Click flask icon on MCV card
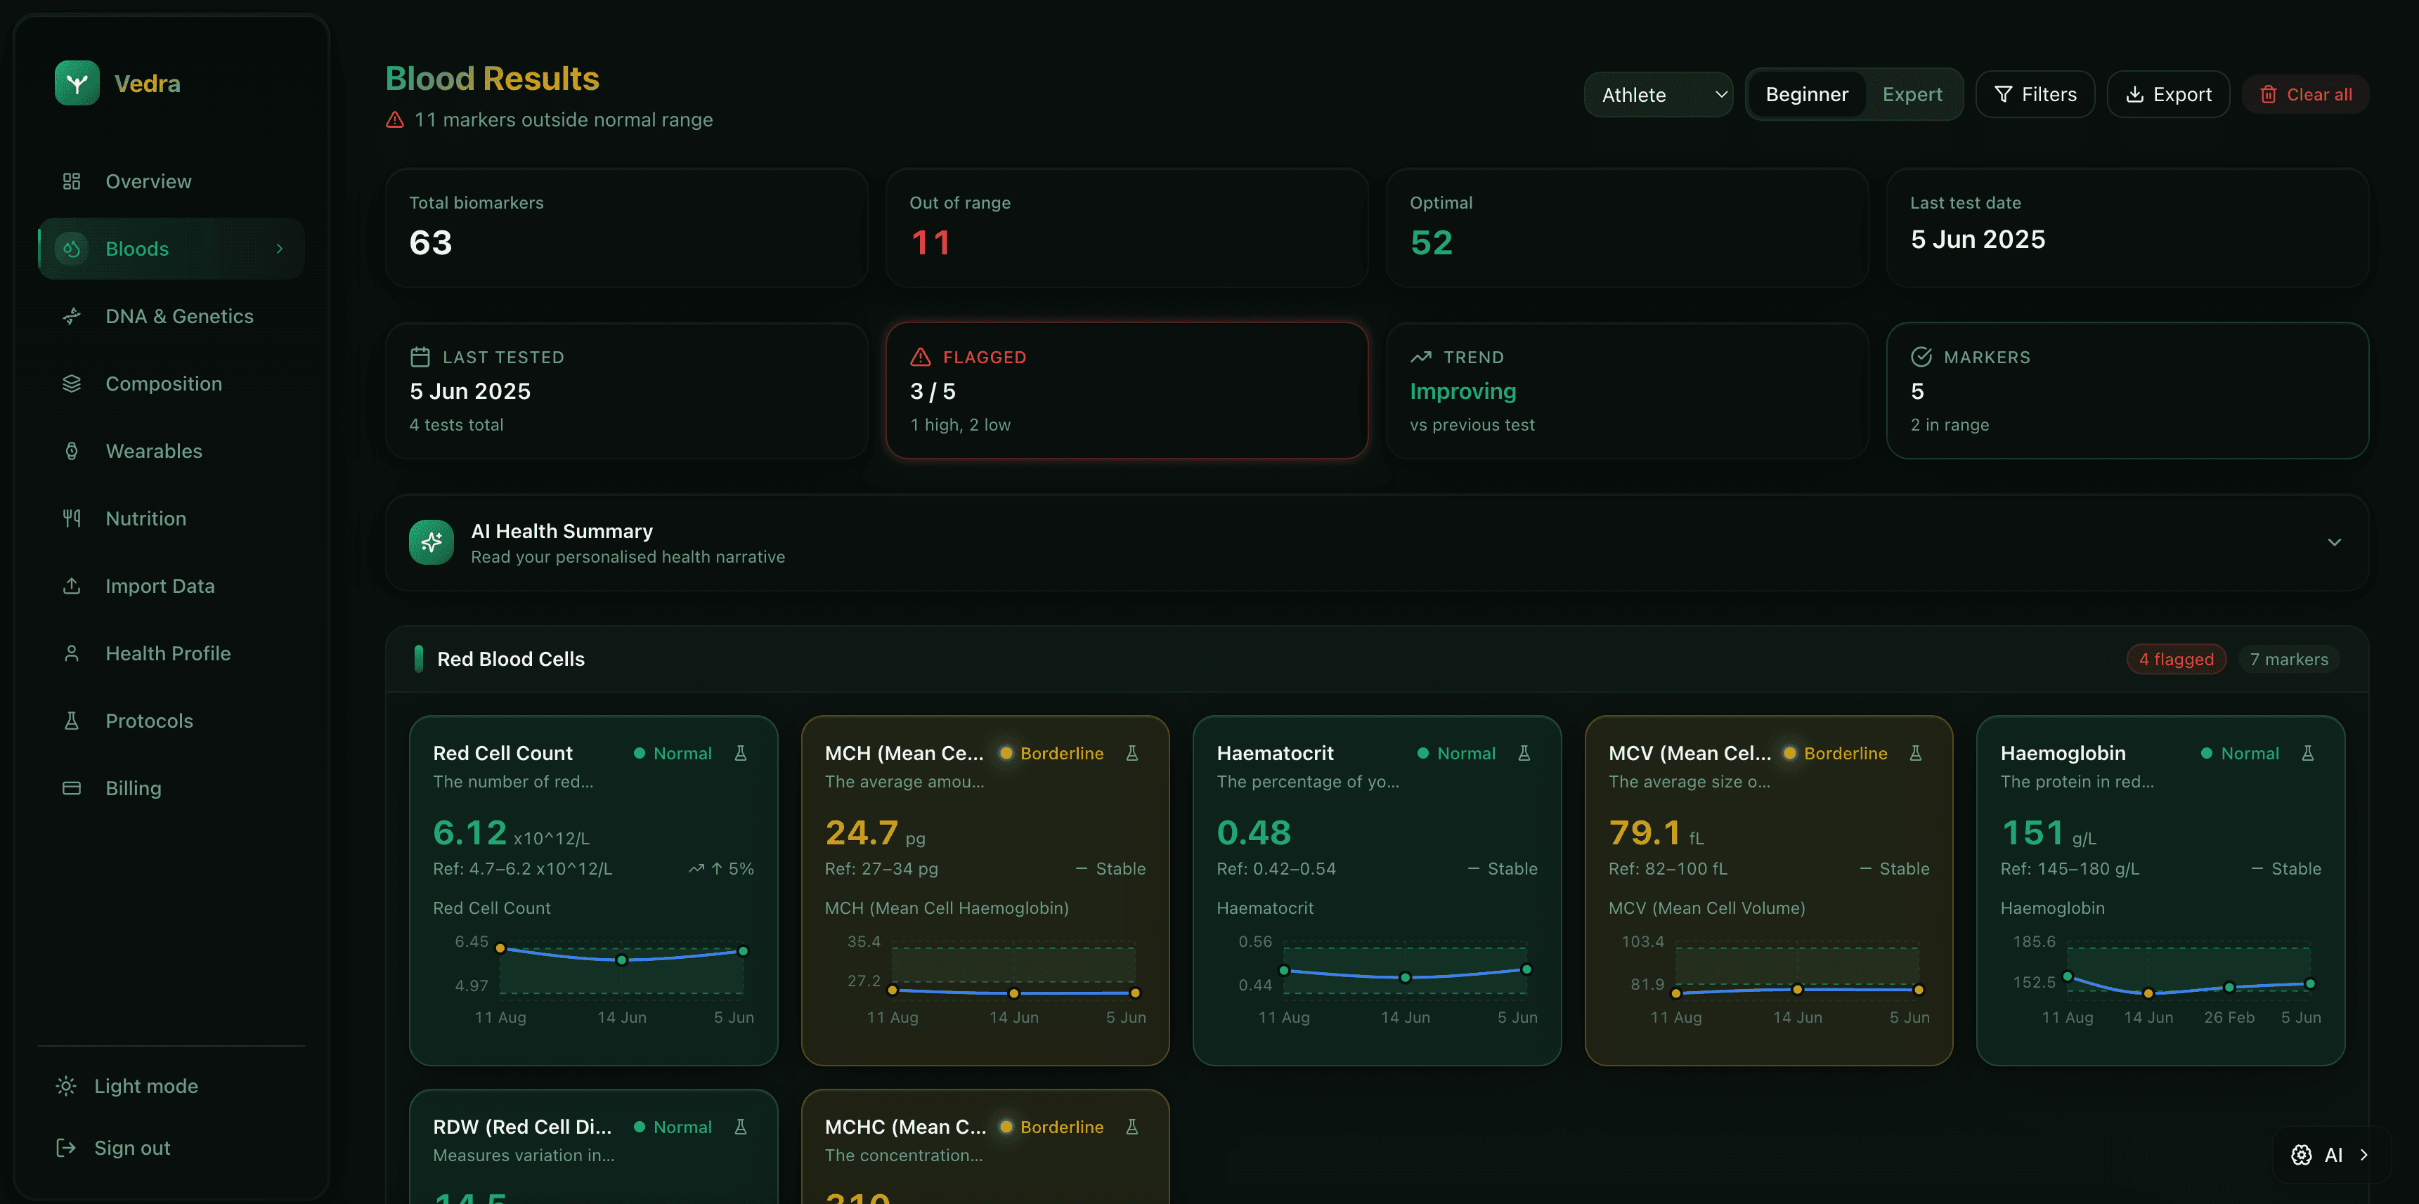The height and width of the screenshot is (1204, 2419). [x=1916, y=754]
